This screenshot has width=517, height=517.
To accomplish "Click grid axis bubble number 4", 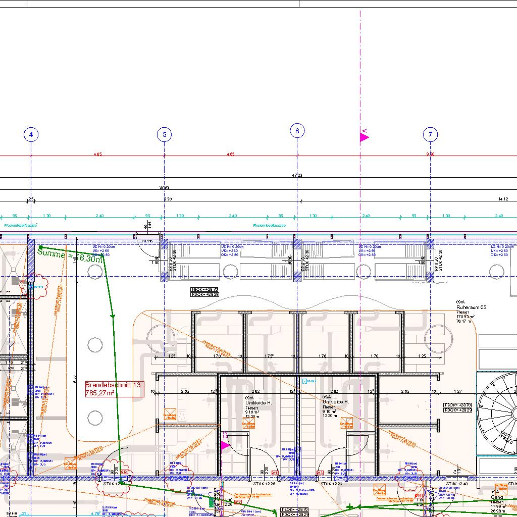I will tap(31, 134).
